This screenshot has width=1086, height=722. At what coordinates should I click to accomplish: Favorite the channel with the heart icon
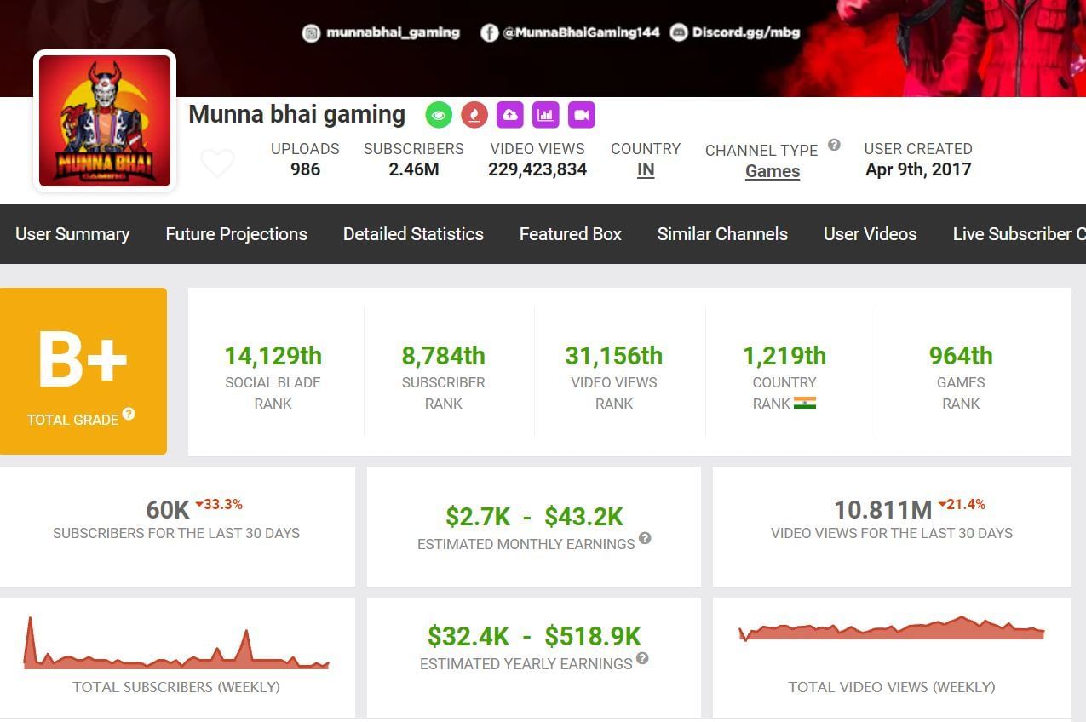click(x=217, y=163)
